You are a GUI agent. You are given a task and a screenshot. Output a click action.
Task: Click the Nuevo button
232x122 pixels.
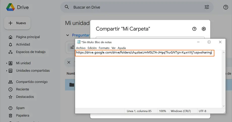pyautogui.click(x=17, y=23)
